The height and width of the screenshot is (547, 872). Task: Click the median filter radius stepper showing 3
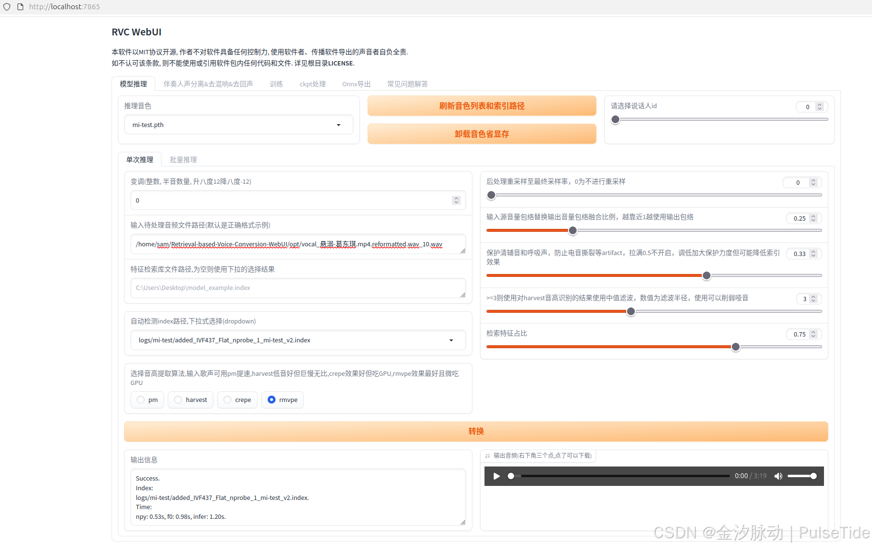813,299
